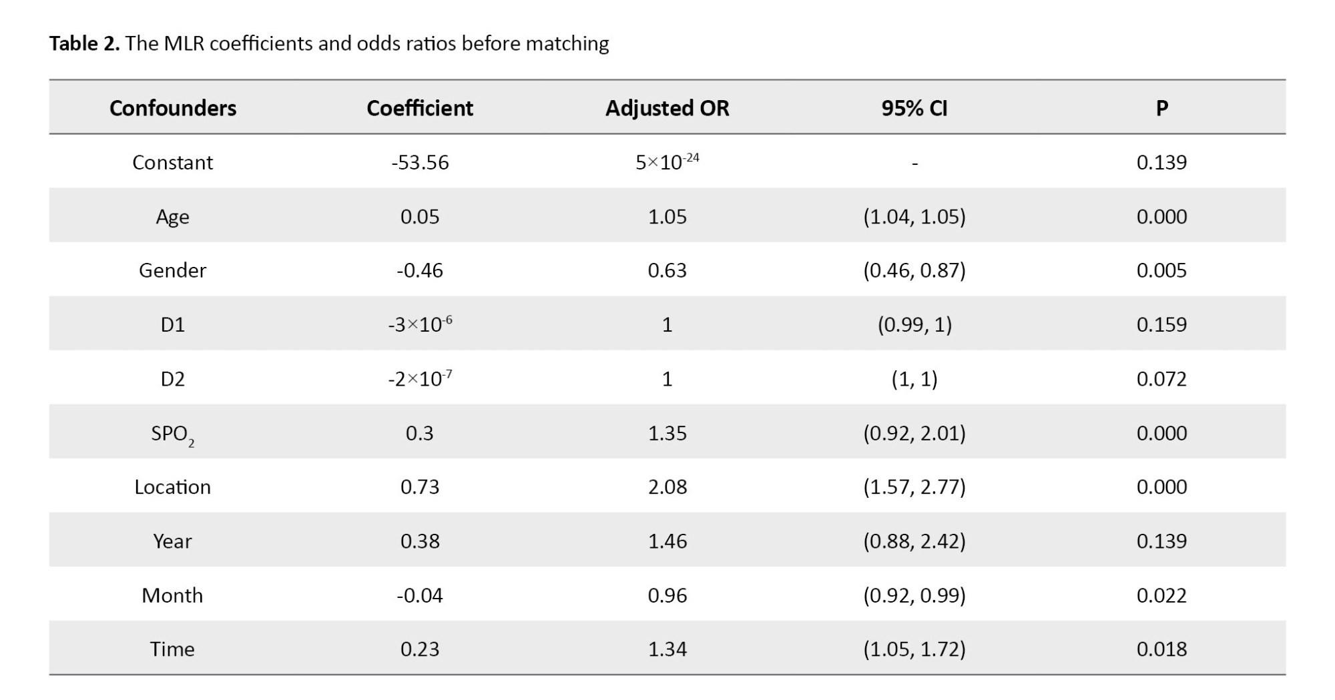Viewport: 1335px width, 700px height.
Task: Select the P column header
Action: 1161,108
